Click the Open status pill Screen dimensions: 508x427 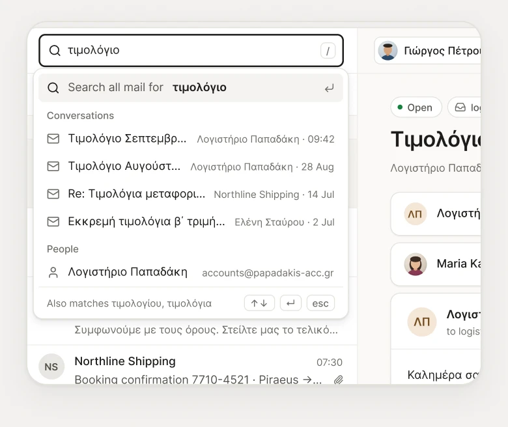point(416,107)
